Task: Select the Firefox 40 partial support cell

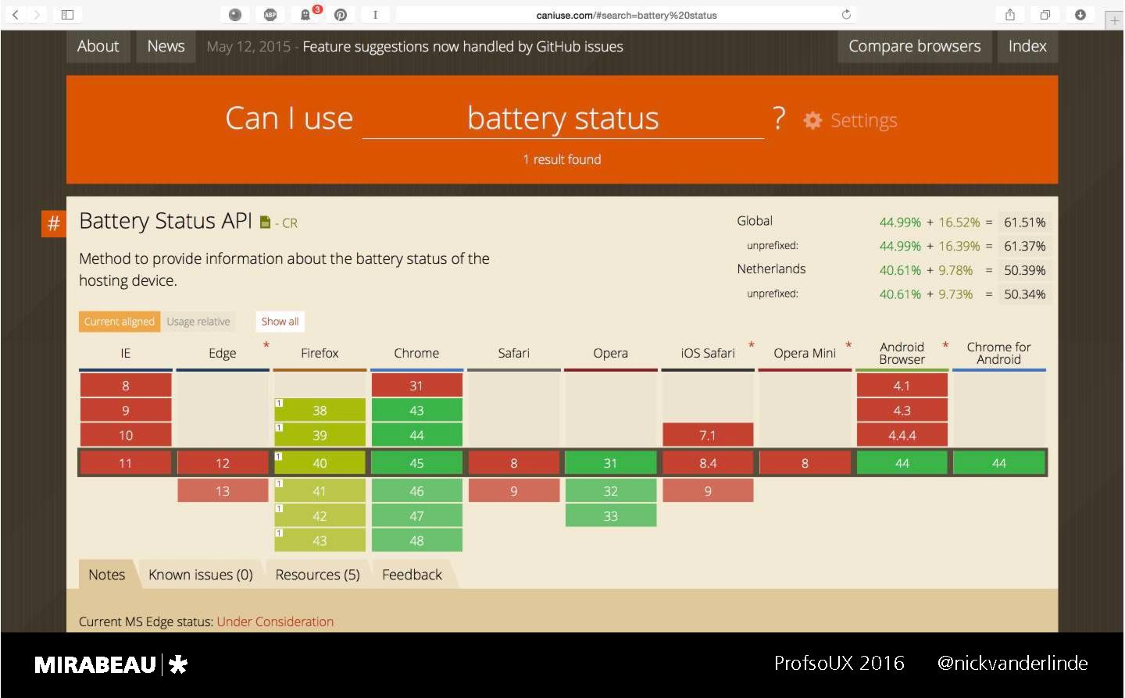Action: pyautogui.click(x=320, y=463)
